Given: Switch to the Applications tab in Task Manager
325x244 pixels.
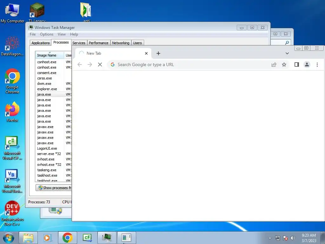Looking at the screenshot, I should pos(40,43).
